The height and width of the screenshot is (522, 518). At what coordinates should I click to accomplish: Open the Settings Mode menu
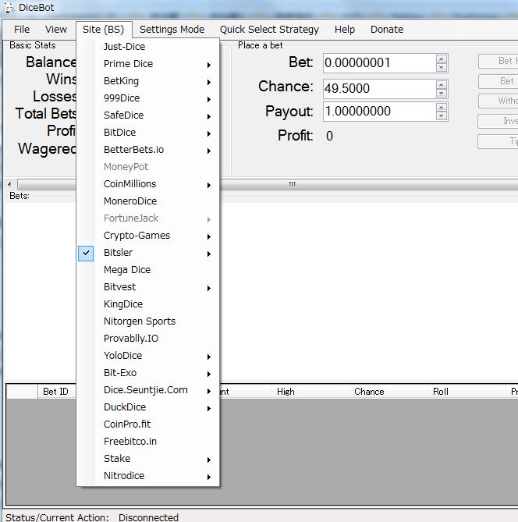172,30
